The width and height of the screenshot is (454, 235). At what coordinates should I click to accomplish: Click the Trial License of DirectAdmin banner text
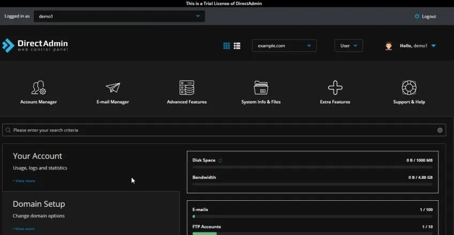[224, 3]
